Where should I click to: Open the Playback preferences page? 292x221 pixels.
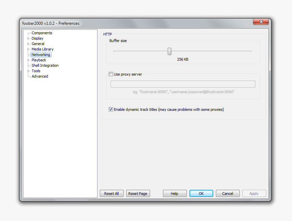point(39,60)
